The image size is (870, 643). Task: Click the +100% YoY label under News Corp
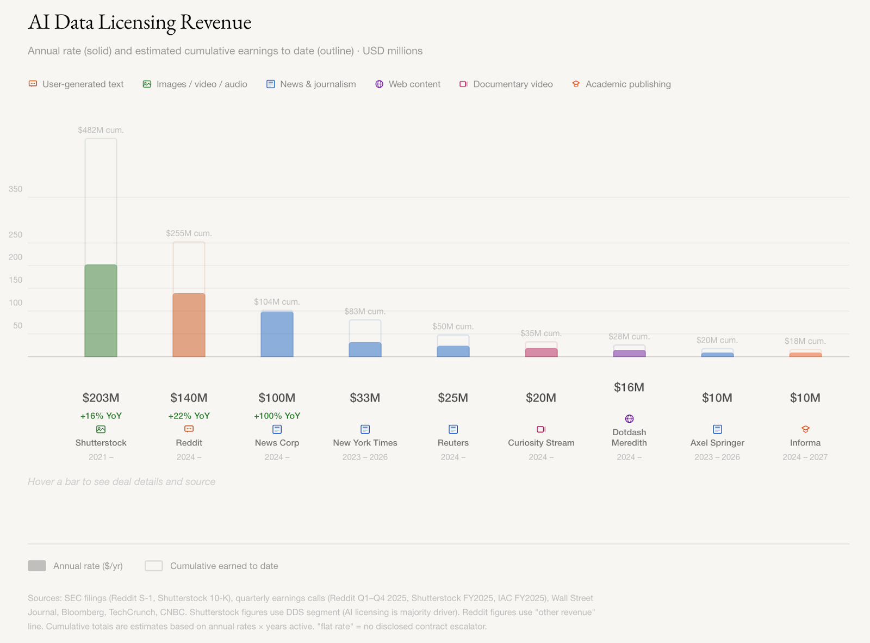click(x=277, y=416)
